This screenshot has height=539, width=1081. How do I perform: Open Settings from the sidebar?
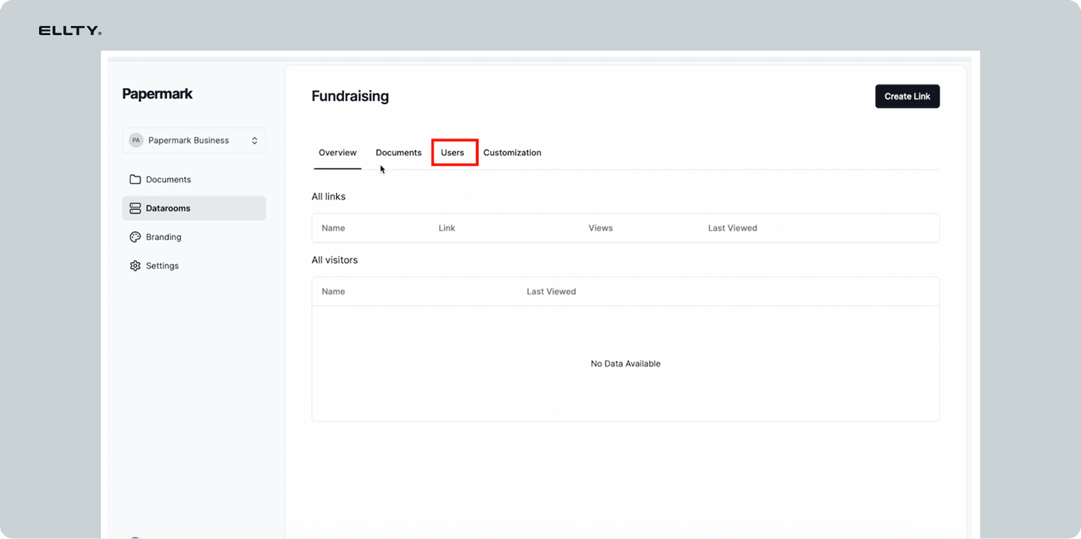click(x=194, y=266)
